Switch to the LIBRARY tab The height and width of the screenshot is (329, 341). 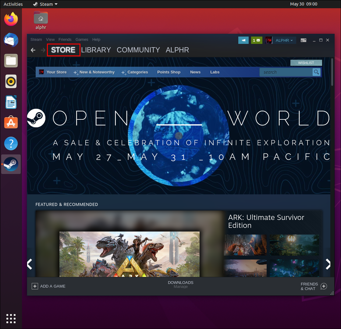click(x=96, y=50)
